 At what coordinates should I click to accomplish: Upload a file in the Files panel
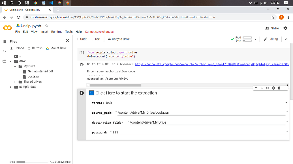tap(17, 48)
